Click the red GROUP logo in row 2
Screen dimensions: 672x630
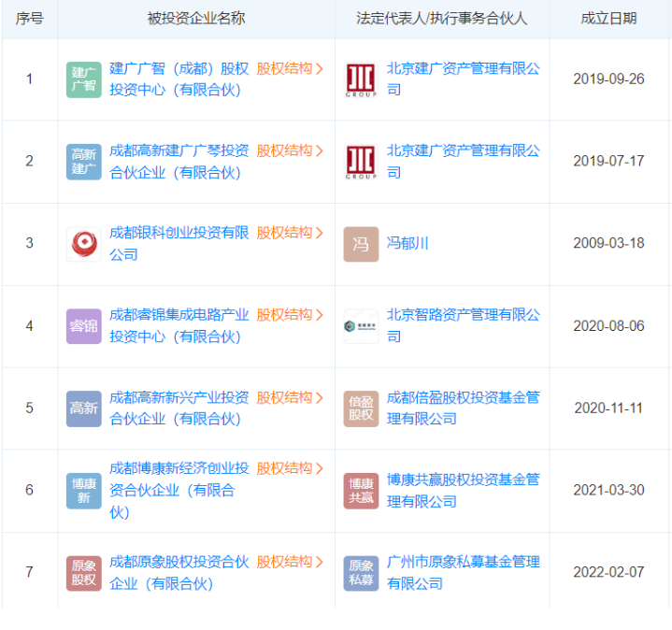coord(361,162)
